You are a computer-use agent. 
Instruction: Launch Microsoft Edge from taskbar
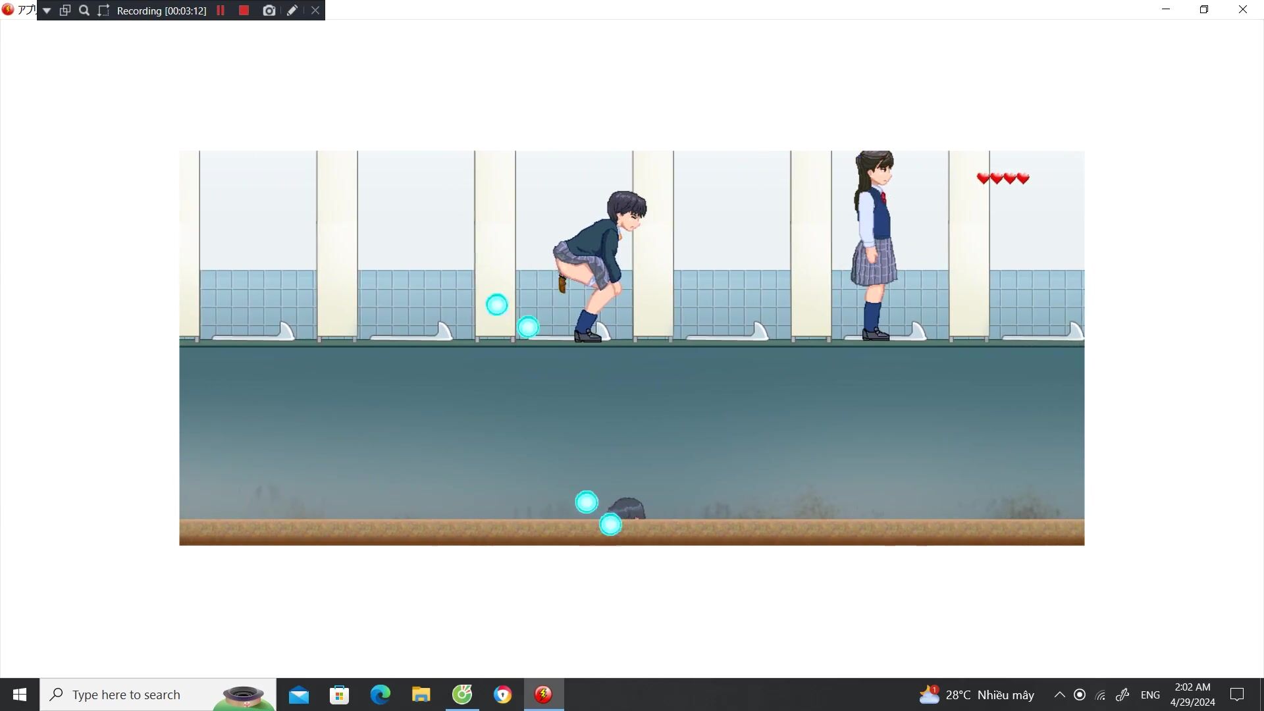pyautogui.click(x=381, y=695)
